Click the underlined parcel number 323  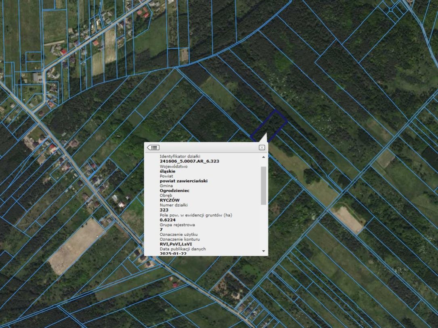[164, 210]
